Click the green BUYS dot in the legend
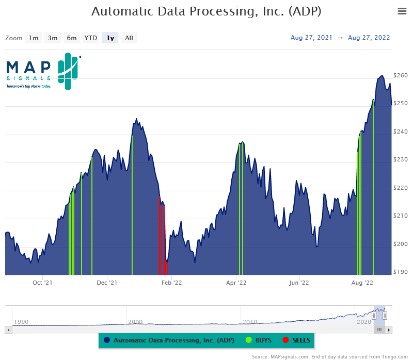 pyautogui.click(x=249, y=340)
